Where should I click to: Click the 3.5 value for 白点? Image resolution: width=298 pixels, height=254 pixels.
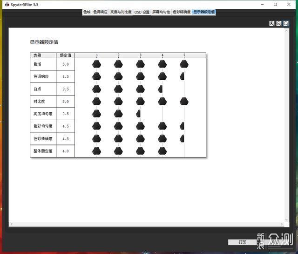(x=66, y=89)
